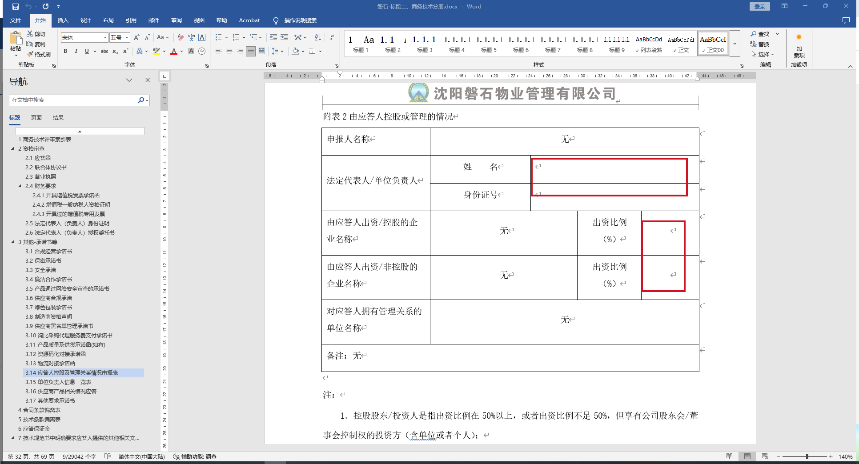Click the Sort icon in paragraph group
859x464 pixels.
pyautogui.click(x=318, y=37)
